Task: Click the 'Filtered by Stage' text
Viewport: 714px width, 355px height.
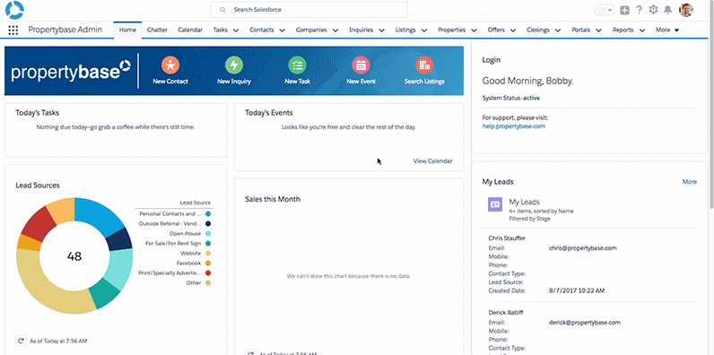Action: [x=529, y=219]
